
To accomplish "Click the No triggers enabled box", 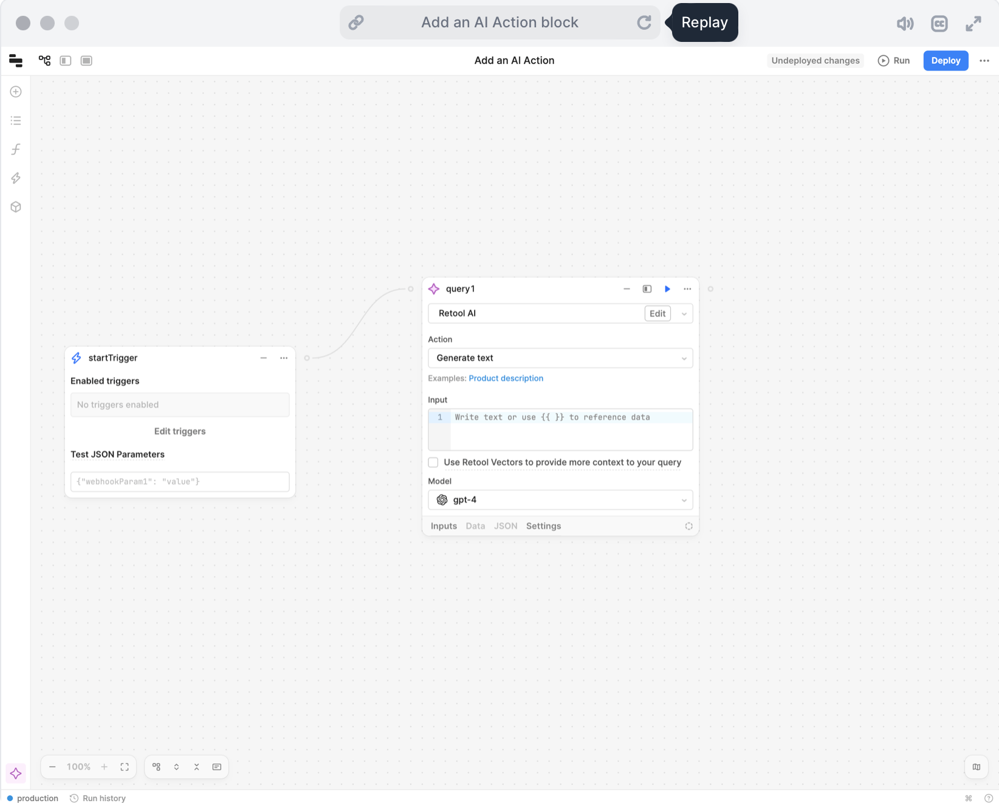I will pos(180,405).
